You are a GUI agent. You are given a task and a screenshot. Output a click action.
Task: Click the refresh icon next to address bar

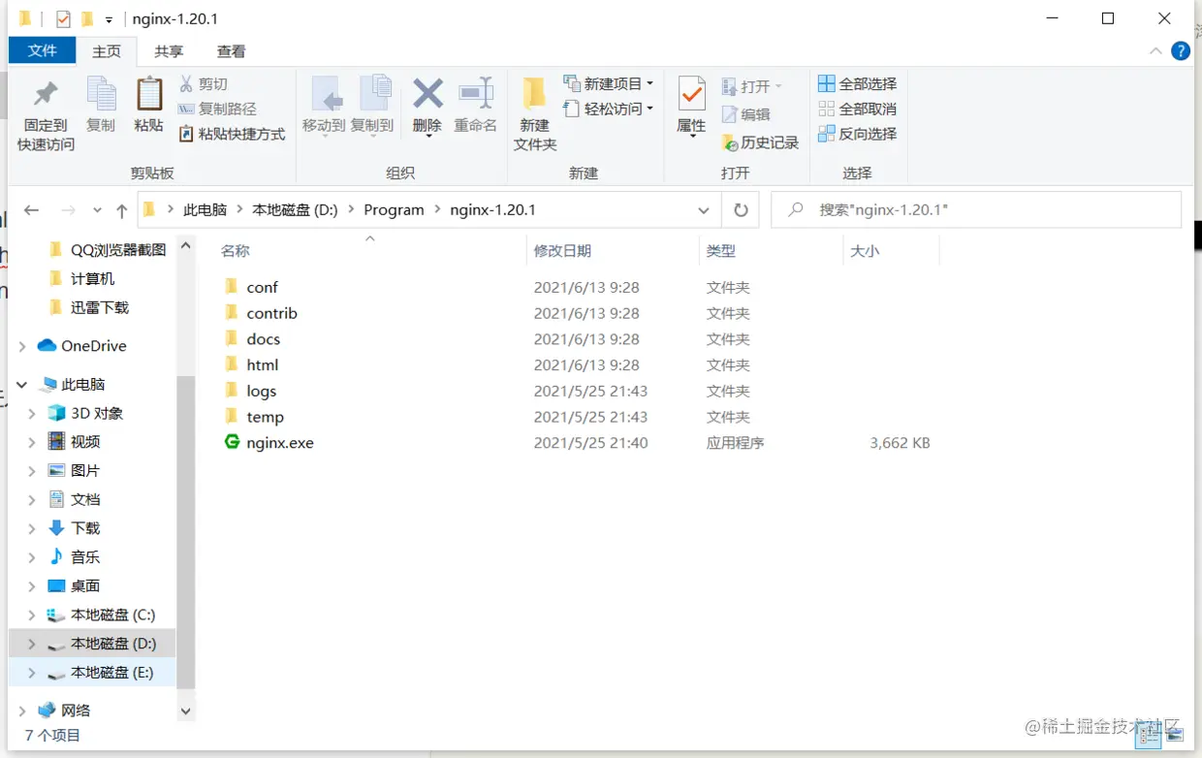click(x=740, y=209)
